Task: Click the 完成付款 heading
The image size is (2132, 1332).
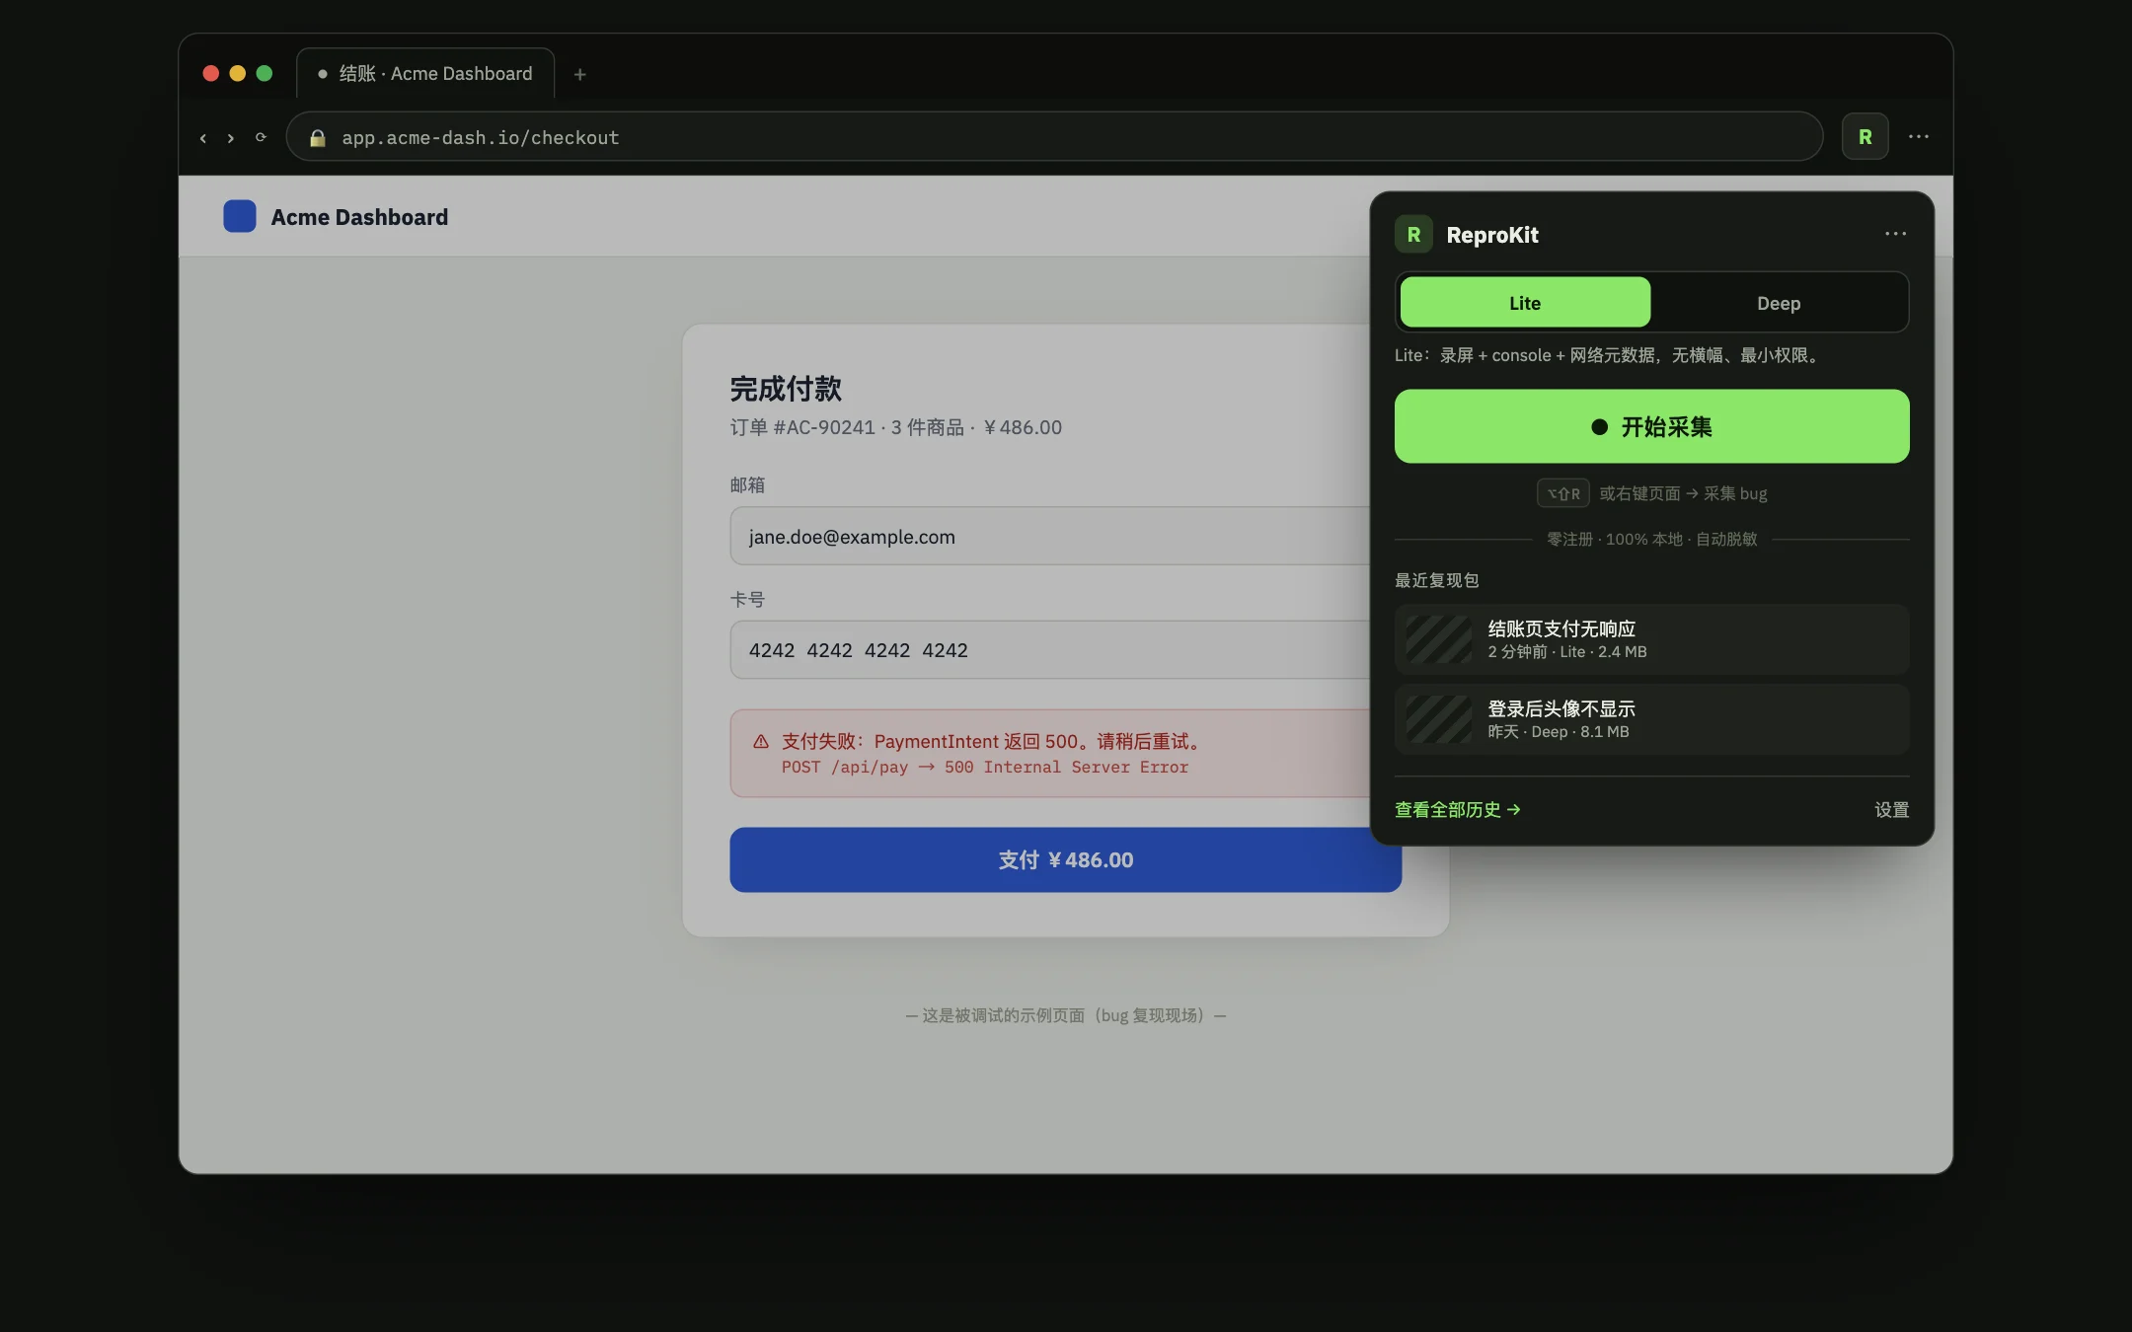Action: point(786,389)
